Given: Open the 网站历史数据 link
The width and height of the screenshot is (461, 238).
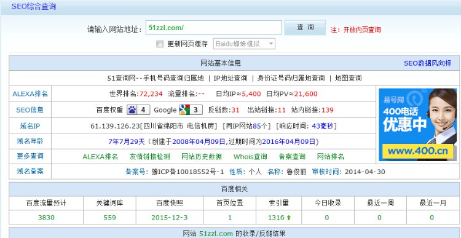Looking at the screenshot, I should (x=202, y=157).
